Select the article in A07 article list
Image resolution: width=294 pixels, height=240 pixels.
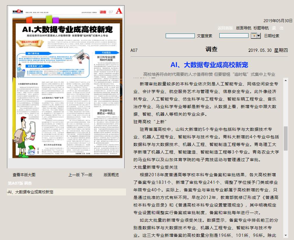[30, 192]
